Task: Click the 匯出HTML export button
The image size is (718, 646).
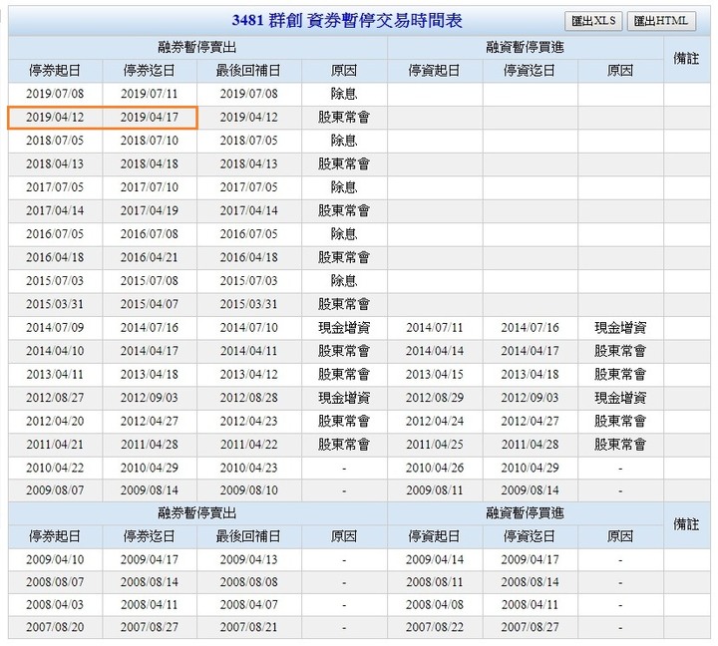Action: pyautogui.click(x=661, y=21)
